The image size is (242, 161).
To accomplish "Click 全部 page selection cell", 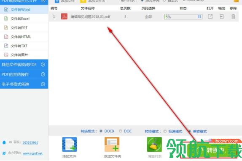I will (148, 17).
